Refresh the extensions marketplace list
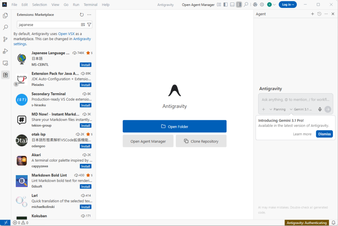The image size is (338, 226). pyautogui.click(x=82, y=15)
